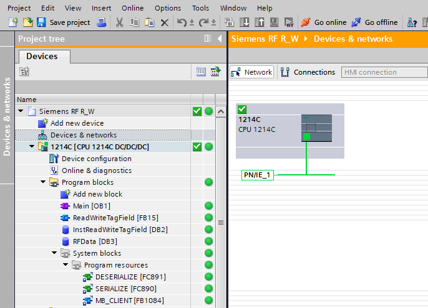Select the Devices tab
This screenshot has height=308, width=428.
click(x=42, y=56)
